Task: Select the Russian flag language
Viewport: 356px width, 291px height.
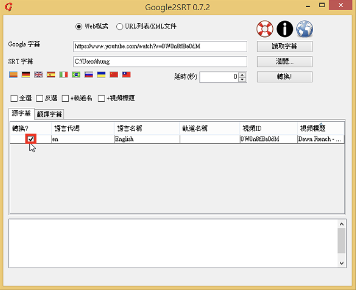Action: click(89, 74)
